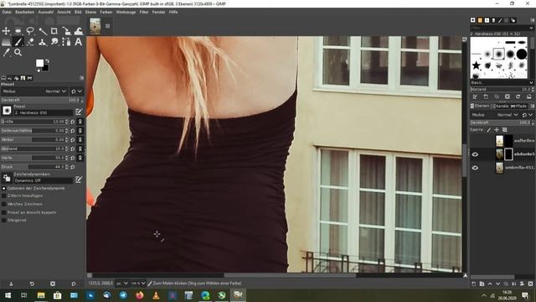Click the Pinsel brush preview thumbnail
536x302 pixels.
7,110
